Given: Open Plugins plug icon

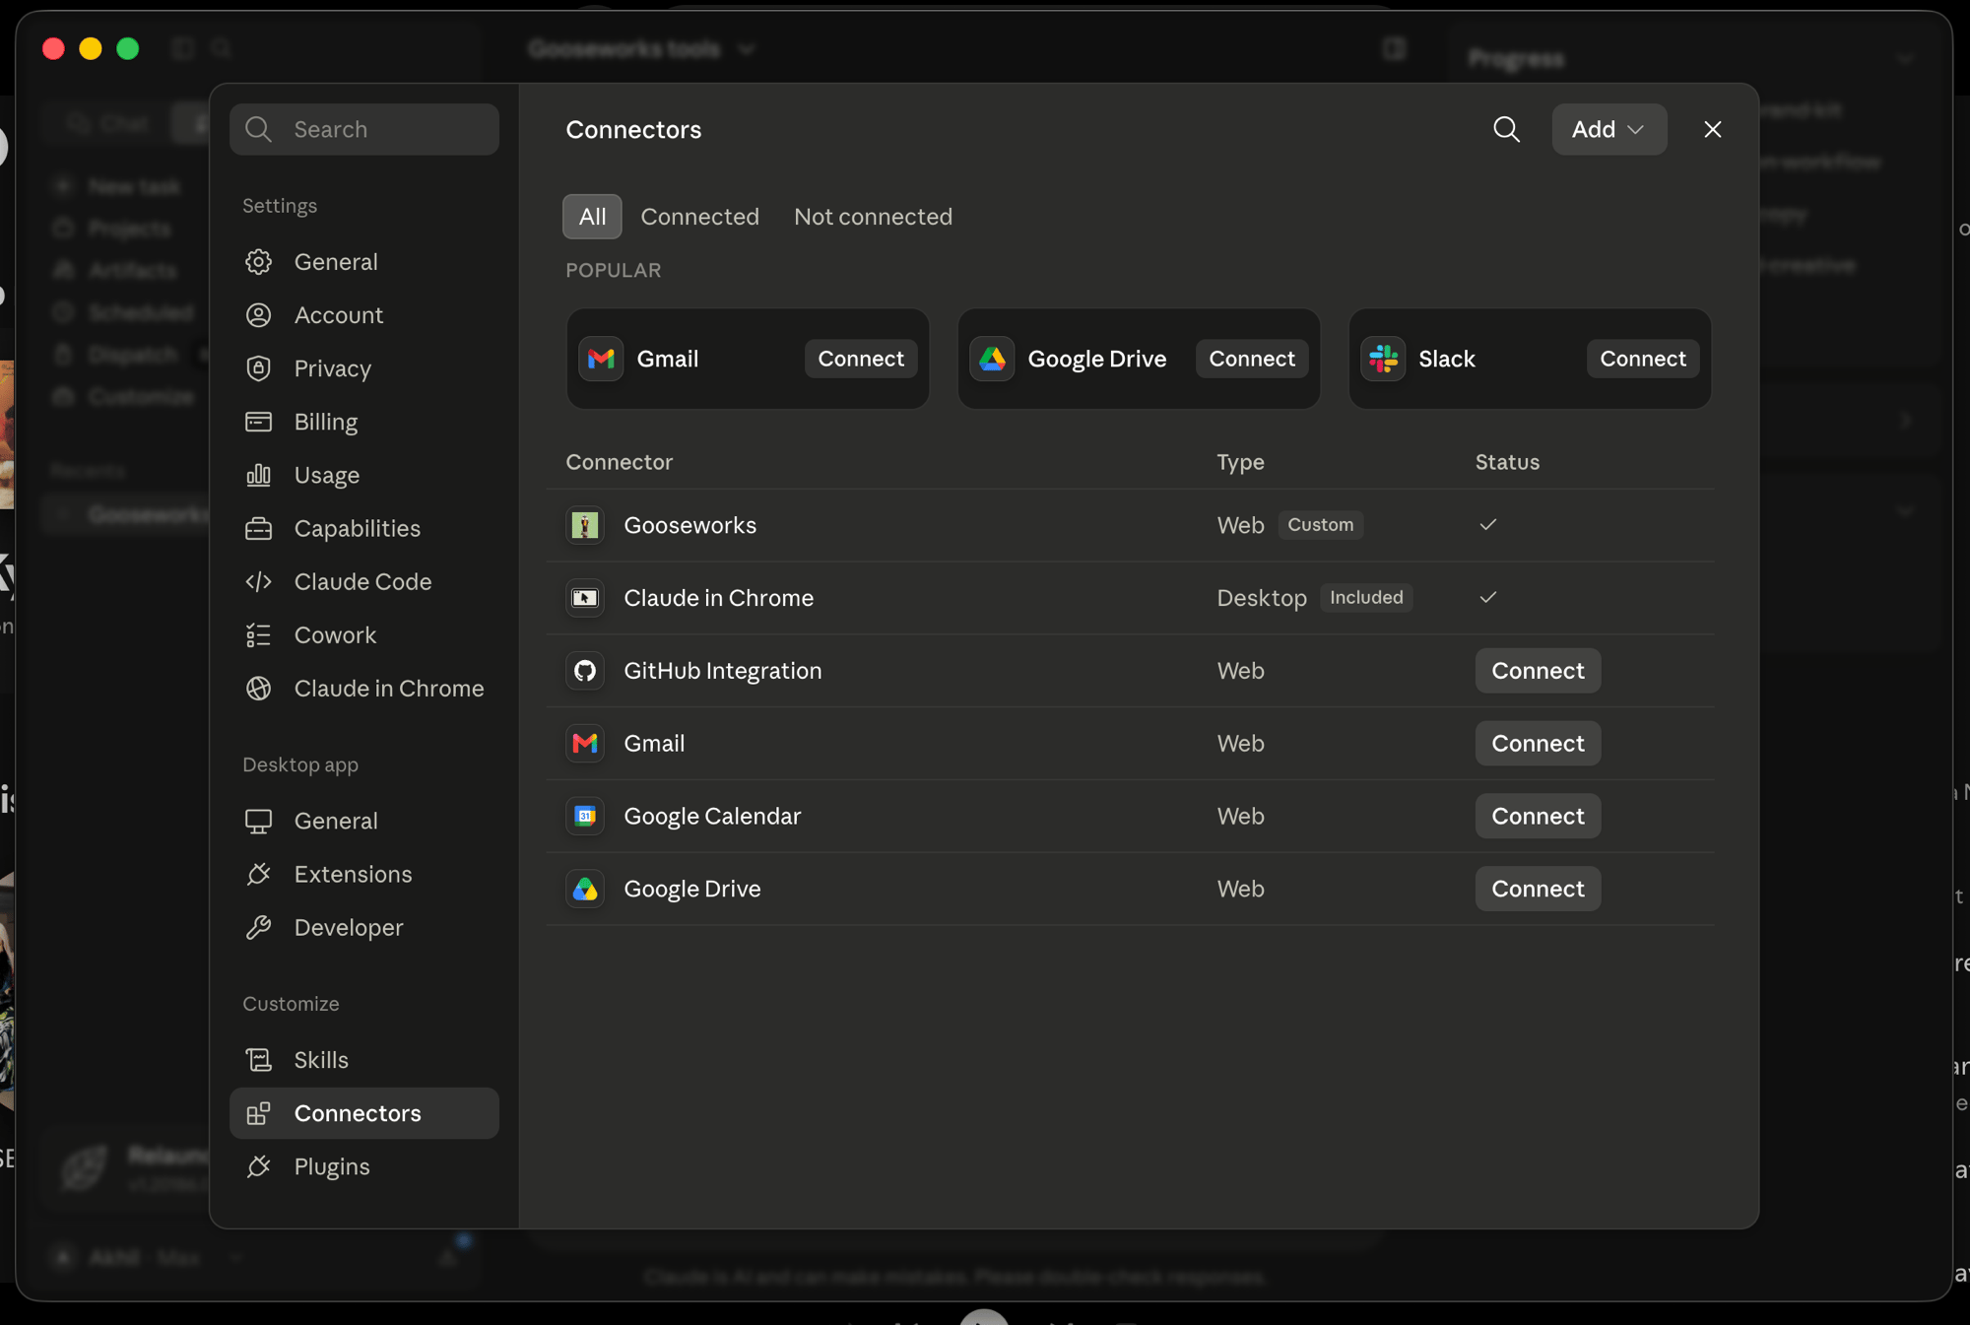Looking at the screenshot, I should [x=258, y=1166].
